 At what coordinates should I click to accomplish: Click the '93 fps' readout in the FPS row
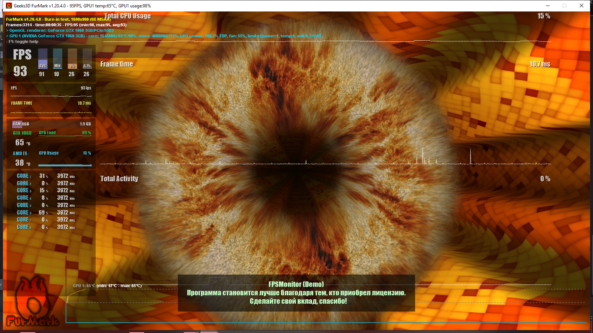click(x=86, y=88)
